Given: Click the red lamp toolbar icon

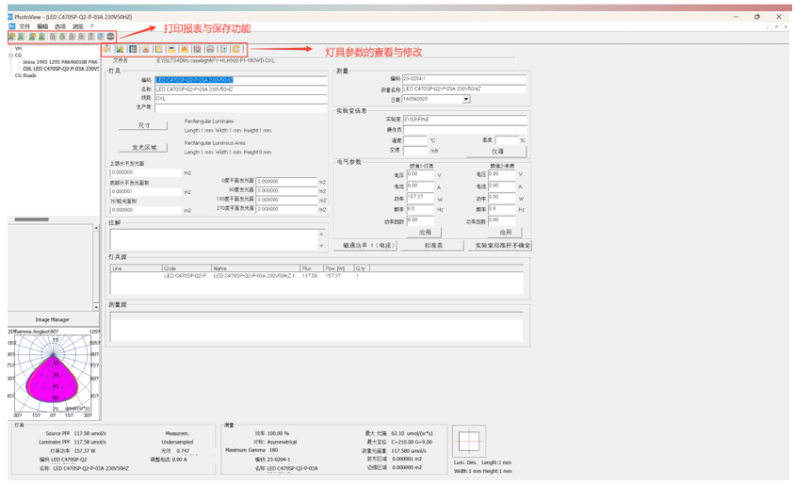Looking at the screenshot, I should (146, 49).
